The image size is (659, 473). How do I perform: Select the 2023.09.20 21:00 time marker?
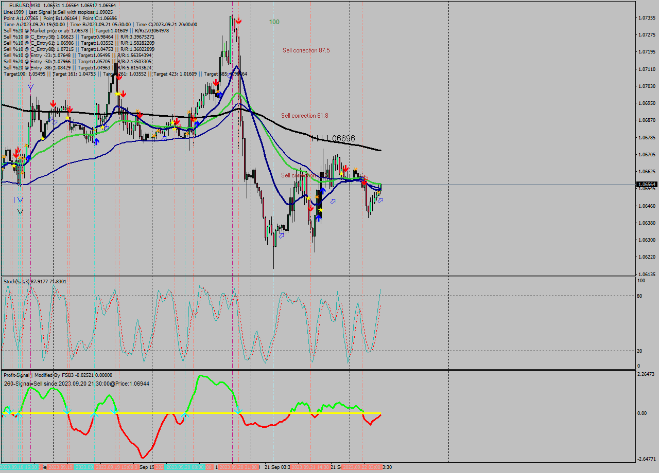click(x=238, y=467)
